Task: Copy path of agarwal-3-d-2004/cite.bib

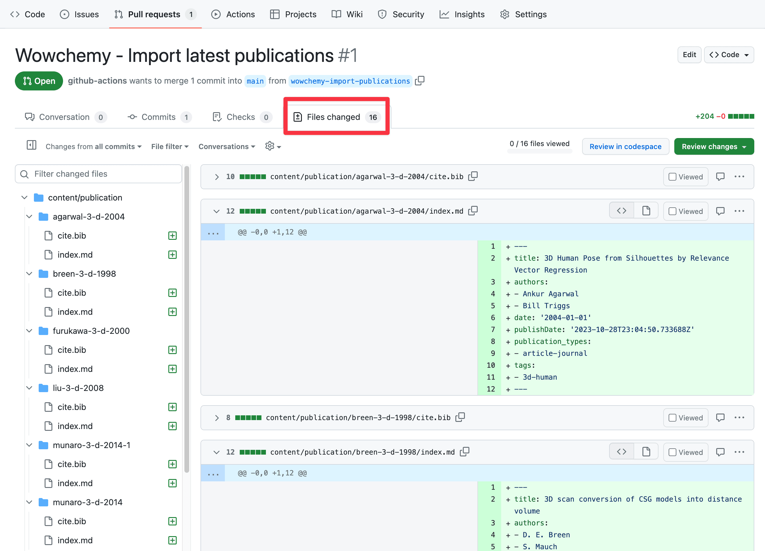Action: [473, 176]
